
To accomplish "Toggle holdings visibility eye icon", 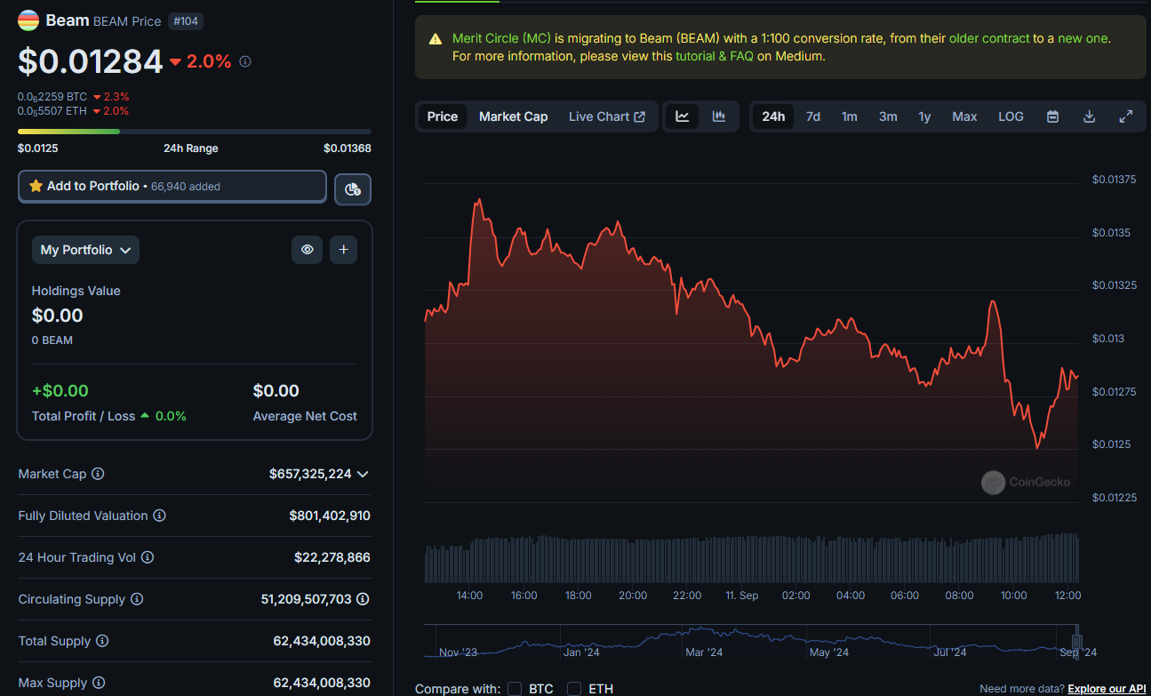I will coord(308,250).
